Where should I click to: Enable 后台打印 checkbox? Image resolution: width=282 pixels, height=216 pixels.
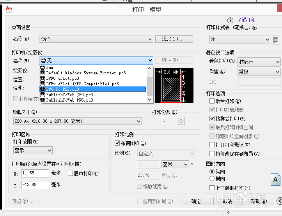pyautogui.click(x=212, y=101)
